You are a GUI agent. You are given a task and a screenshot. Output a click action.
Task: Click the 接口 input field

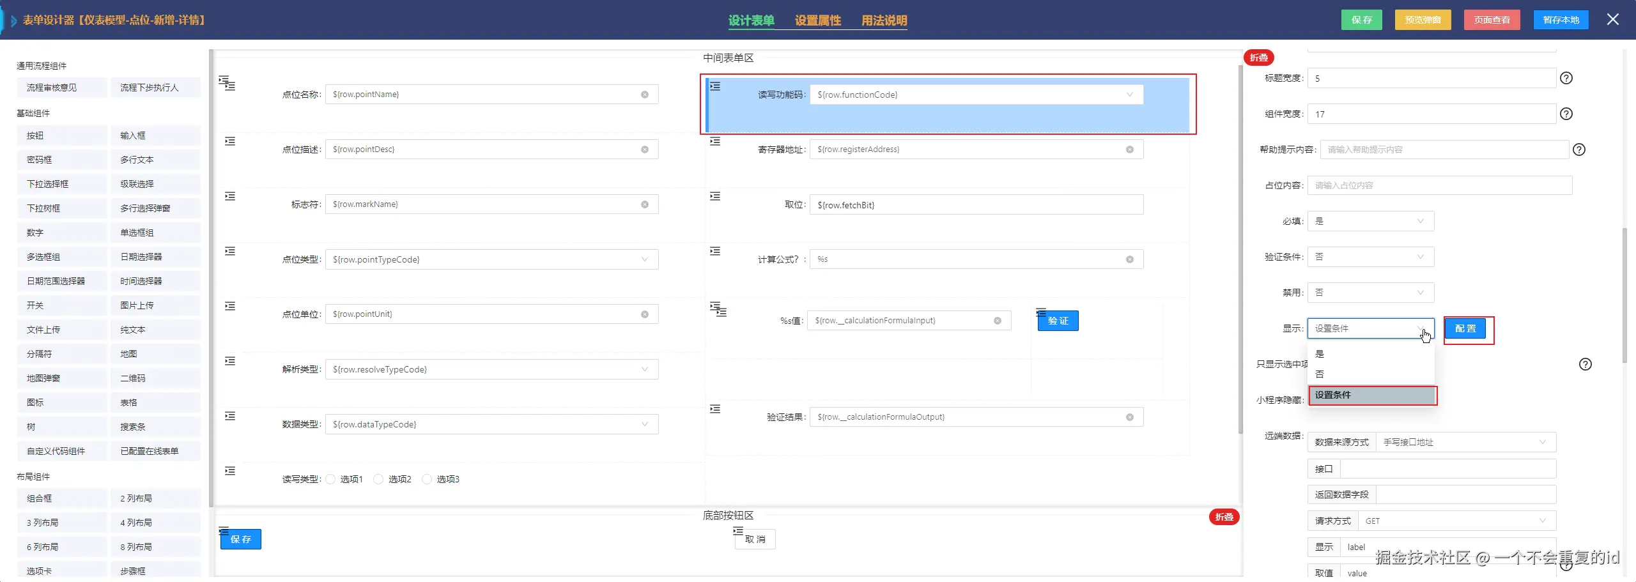1447,469
